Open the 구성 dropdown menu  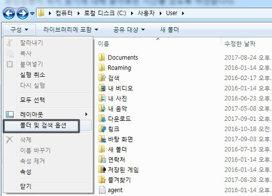[19, 29]
